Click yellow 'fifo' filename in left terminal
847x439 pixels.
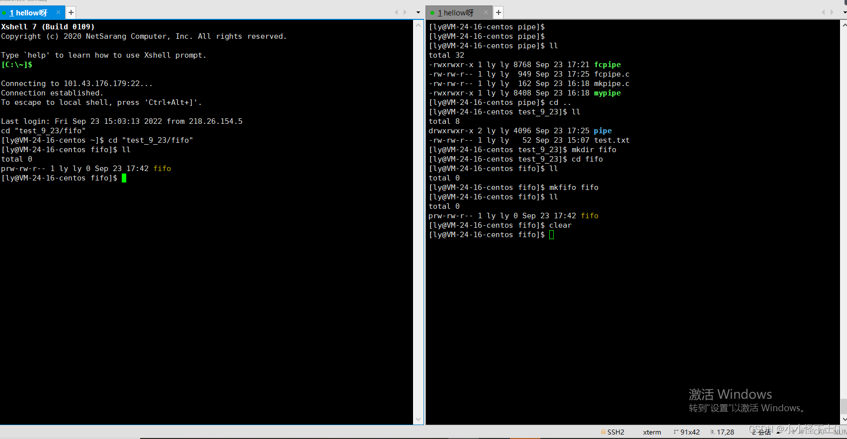coord(162,169)
